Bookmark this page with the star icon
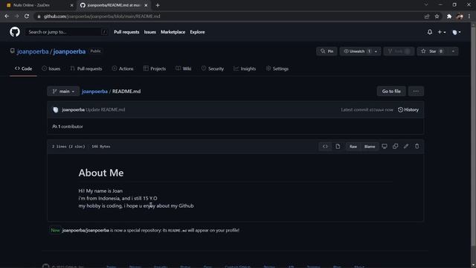Image resolution: width=476 pixels, height=268 pixels. pyautogui.click(x=437, y=16)
